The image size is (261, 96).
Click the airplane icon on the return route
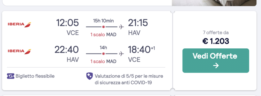pyautogui.click(x=122, y=54)
